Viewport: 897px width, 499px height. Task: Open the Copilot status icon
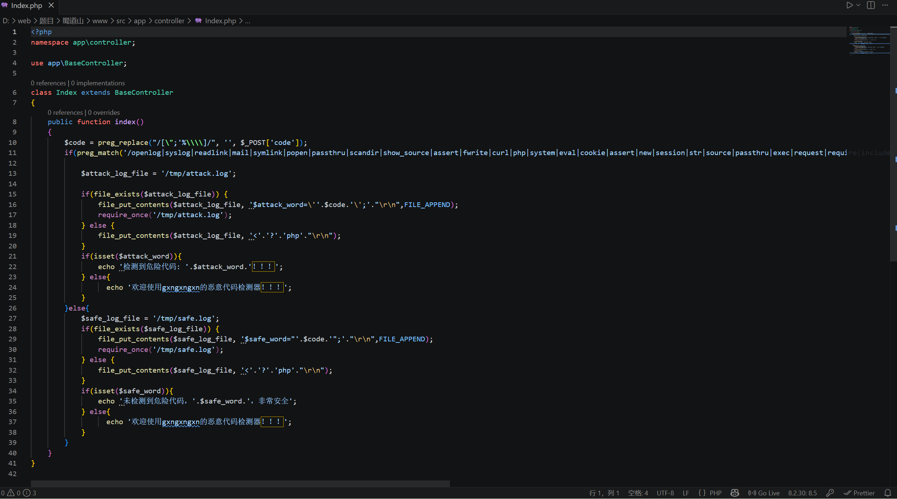(735, 493)
